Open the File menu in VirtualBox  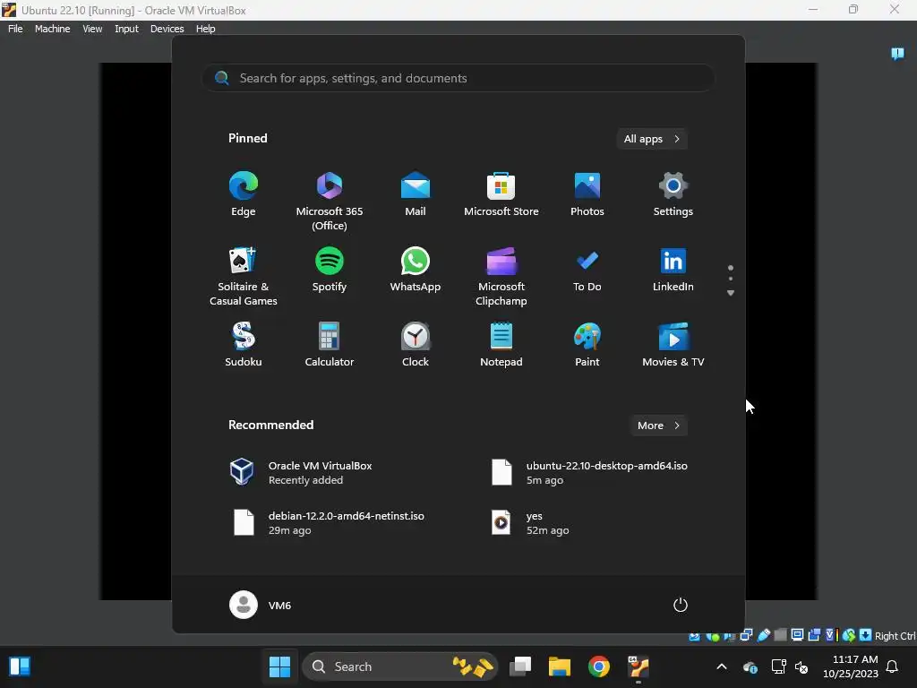(x=15, y=29)
